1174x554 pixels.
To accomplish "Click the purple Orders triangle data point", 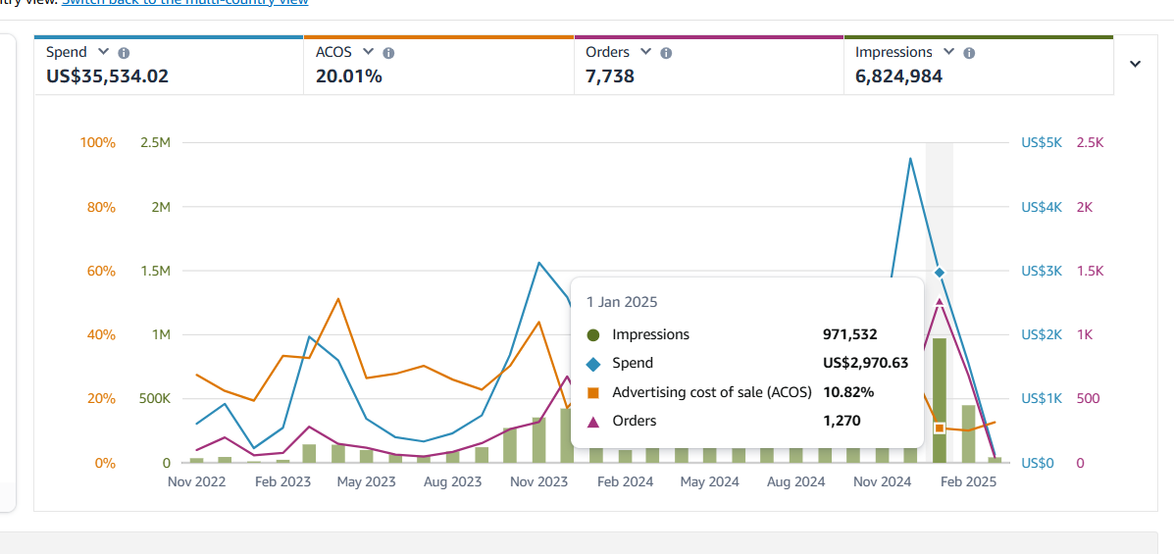I will [x=940, y=301].
